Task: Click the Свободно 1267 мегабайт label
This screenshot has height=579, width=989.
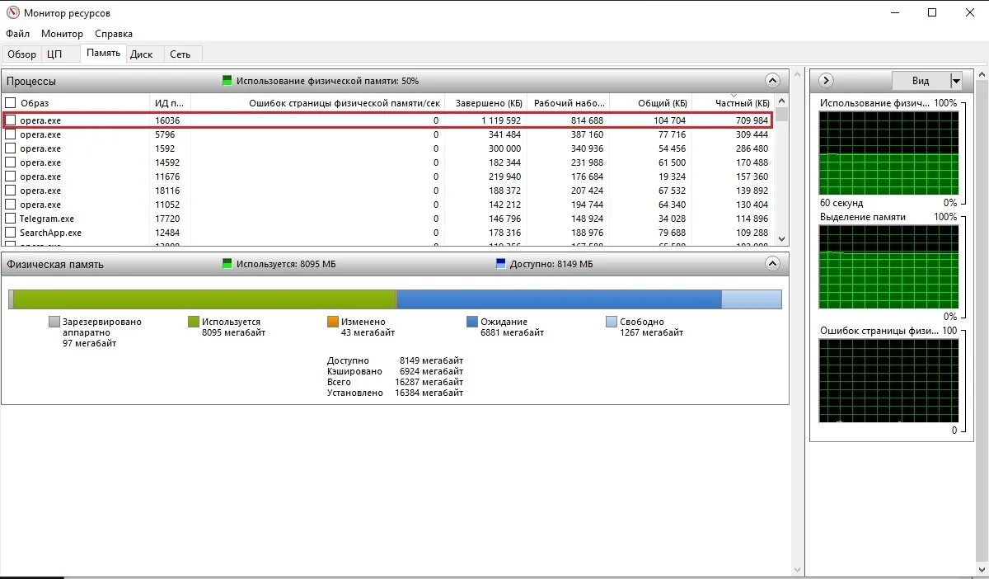Action: click(x=651, y=327)
